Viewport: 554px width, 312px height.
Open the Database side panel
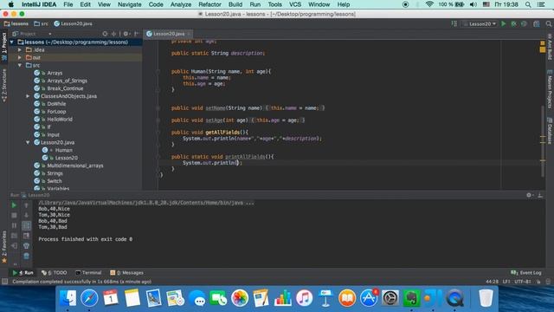click(550, 131)
